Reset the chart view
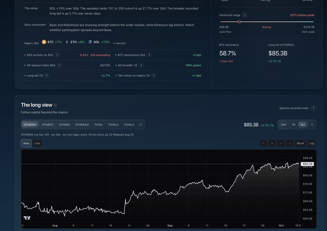 click(x=301, y=143)
